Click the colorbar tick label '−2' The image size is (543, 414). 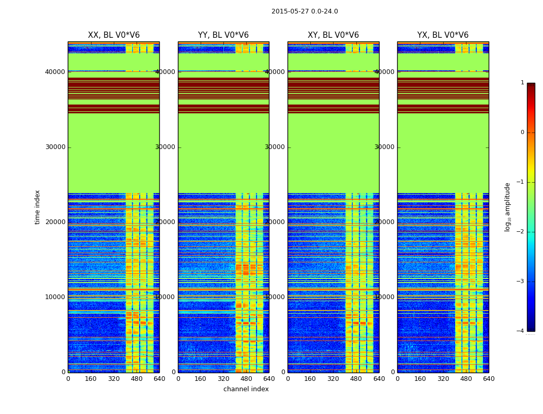coord(520,232)
